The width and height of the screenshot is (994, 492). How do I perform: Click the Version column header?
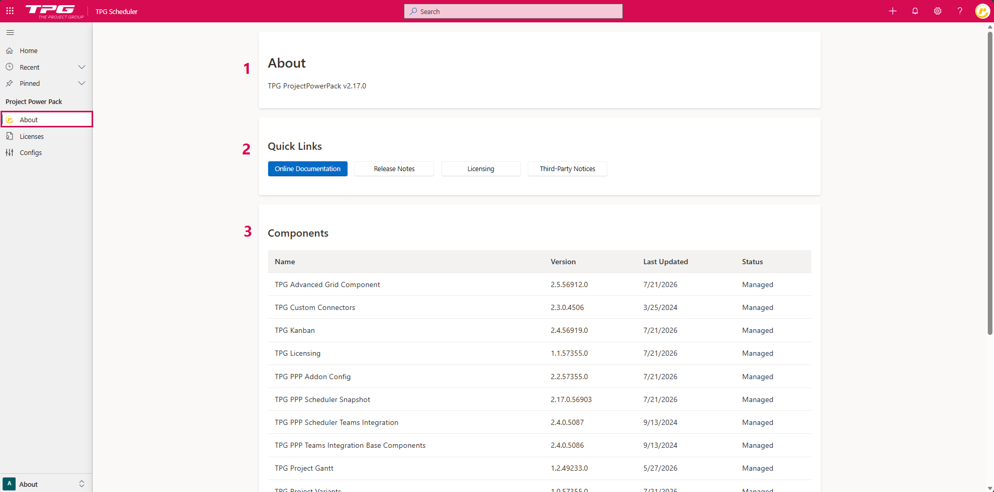click(x=563, y=262)
